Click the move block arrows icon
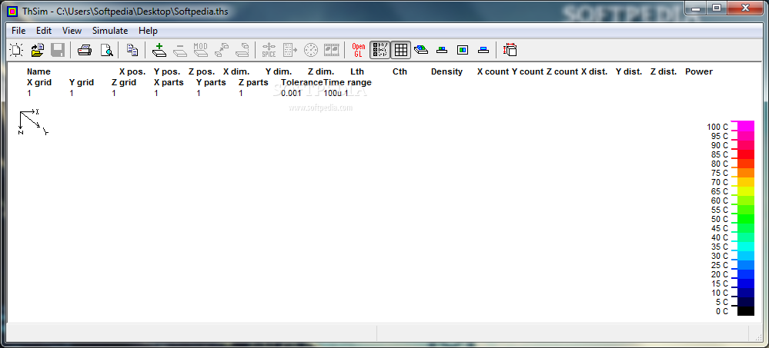 click(222, 50)
